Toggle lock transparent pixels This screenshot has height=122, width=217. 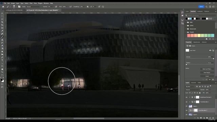click(190, 93)
